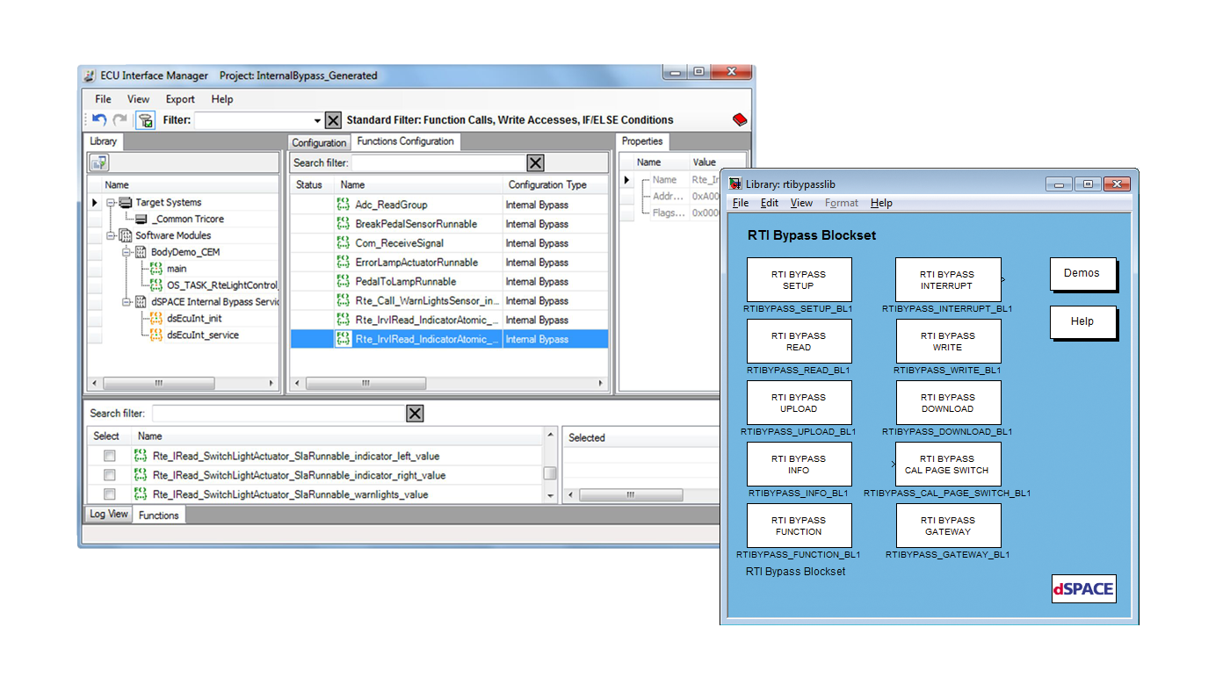Click the Demos button in rtibypasslib
Viewport: 1230px width, 692px height.
[x=1082, y=274]
